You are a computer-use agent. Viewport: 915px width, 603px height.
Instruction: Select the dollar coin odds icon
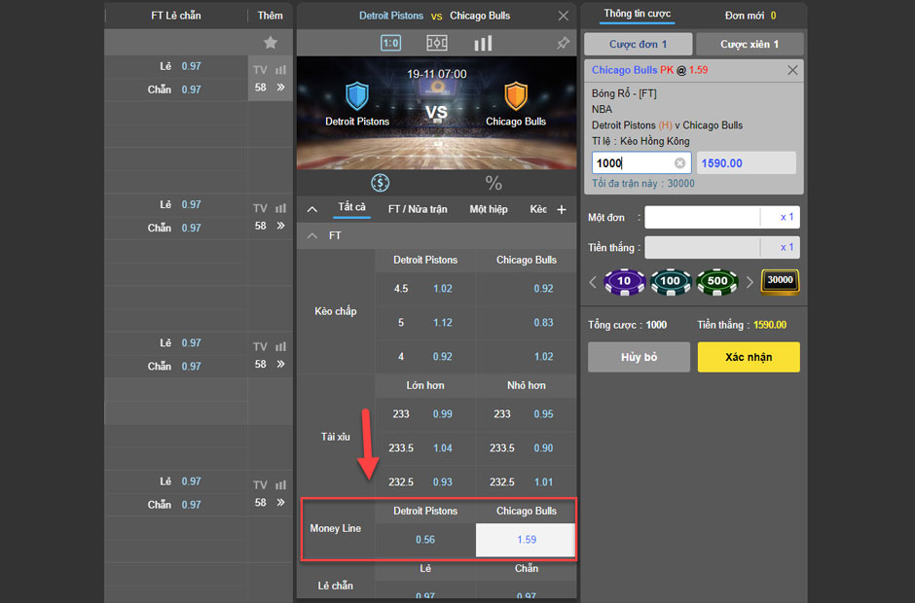coord(380,183)
